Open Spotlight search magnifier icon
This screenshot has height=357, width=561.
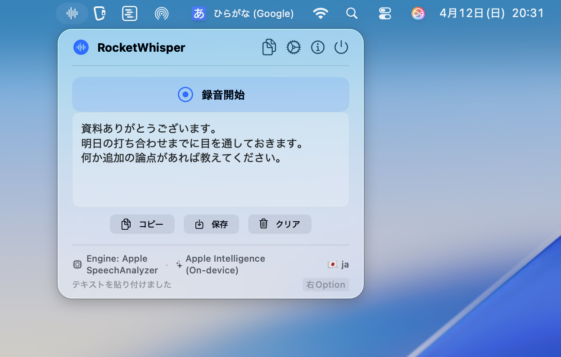coord(352,13)
